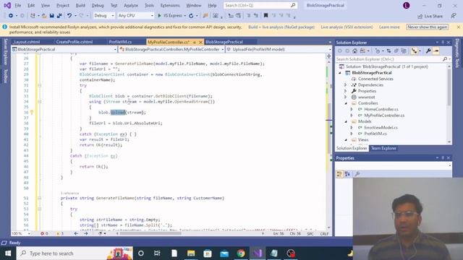Viewport: 463px width, 260px height.
Task: Open the user account avatar
Action: (407, 5)
